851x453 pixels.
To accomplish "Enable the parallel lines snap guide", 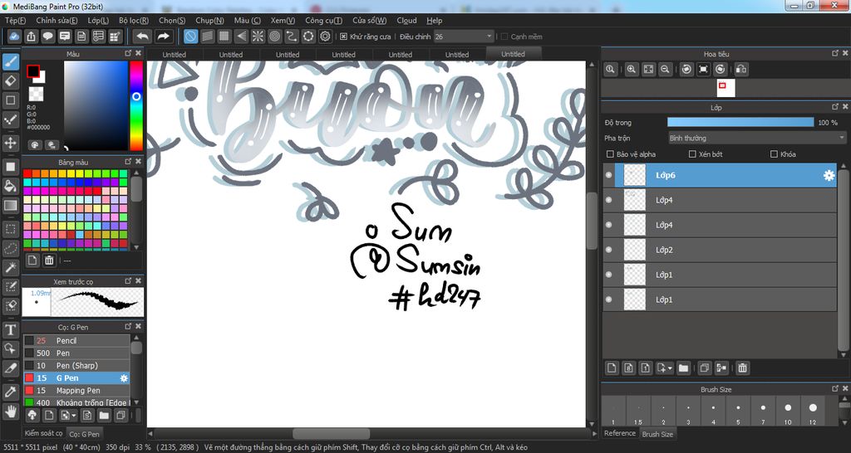I will tap(207, 37).
